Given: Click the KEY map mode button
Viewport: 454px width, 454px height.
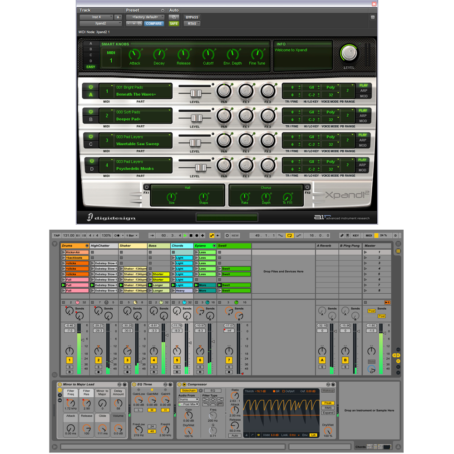Looking at the screenshot, I should [x=356, y=236].
